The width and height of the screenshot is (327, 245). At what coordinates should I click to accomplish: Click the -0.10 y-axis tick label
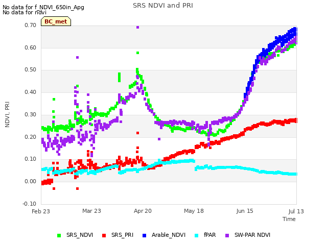pyautogui.click(x=30, y=204)
